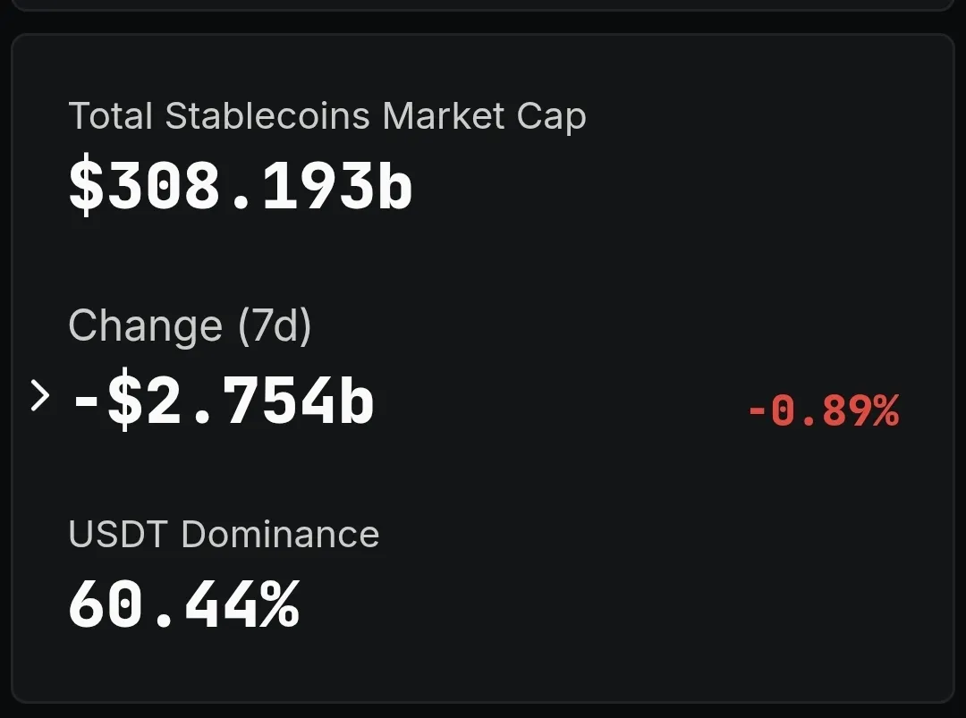Click the red -0.89% percentage
This screenshot has width=966, height=718.
822,412
